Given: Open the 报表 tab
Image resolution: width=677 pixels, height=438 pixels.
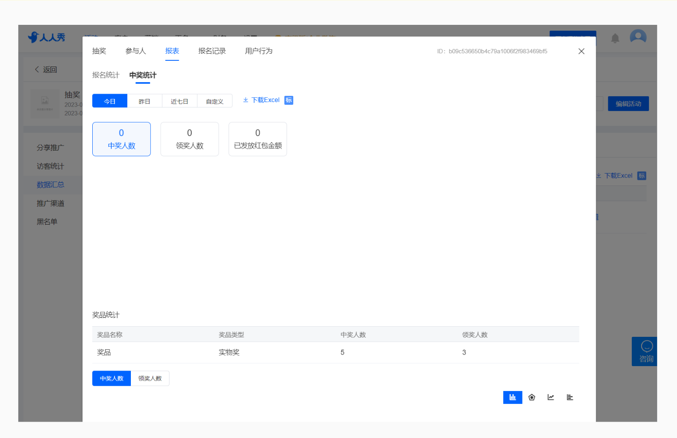Looking at the screenshot, I should coord(172,51).
